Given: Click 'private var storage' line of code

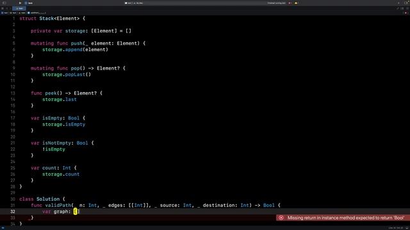Looking at the screenshot, I should [81, 31].
